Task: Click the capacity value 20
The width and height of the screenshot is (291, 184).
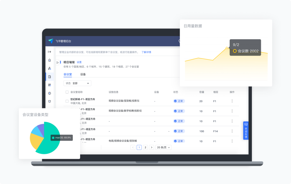Action: tap(201, 101)
